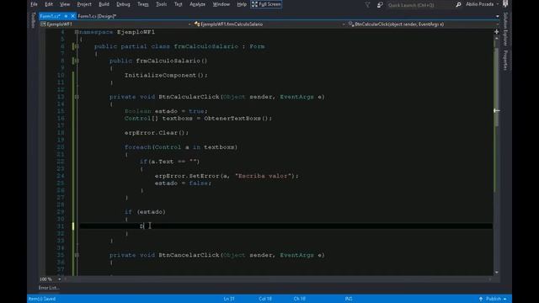Switch to the Form1.cs tab
The height and width of the screenshot is (303, 539).
coord(51,16)
